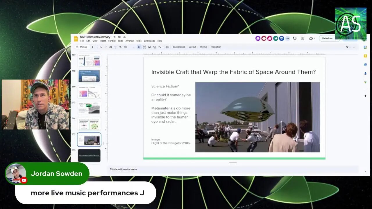Viewport: 372px width, 209px height.
Task: Open the View menu
Action: 95,41
